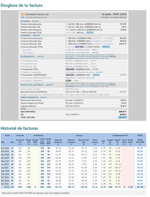Click the 'Otros concep.' column header
The height and width of the screenshot is (197, 150).
[95, 142]
